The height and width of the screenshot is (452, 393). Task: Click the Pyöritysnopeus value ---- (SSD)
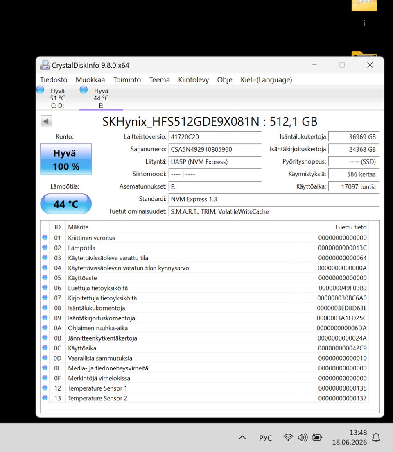pyautogui.click(x=354, y=161)
